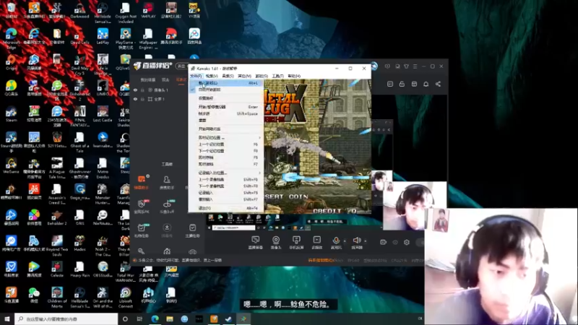Click the Windows taskbar search box
This screenshot has width=578, height=325.
66,318
